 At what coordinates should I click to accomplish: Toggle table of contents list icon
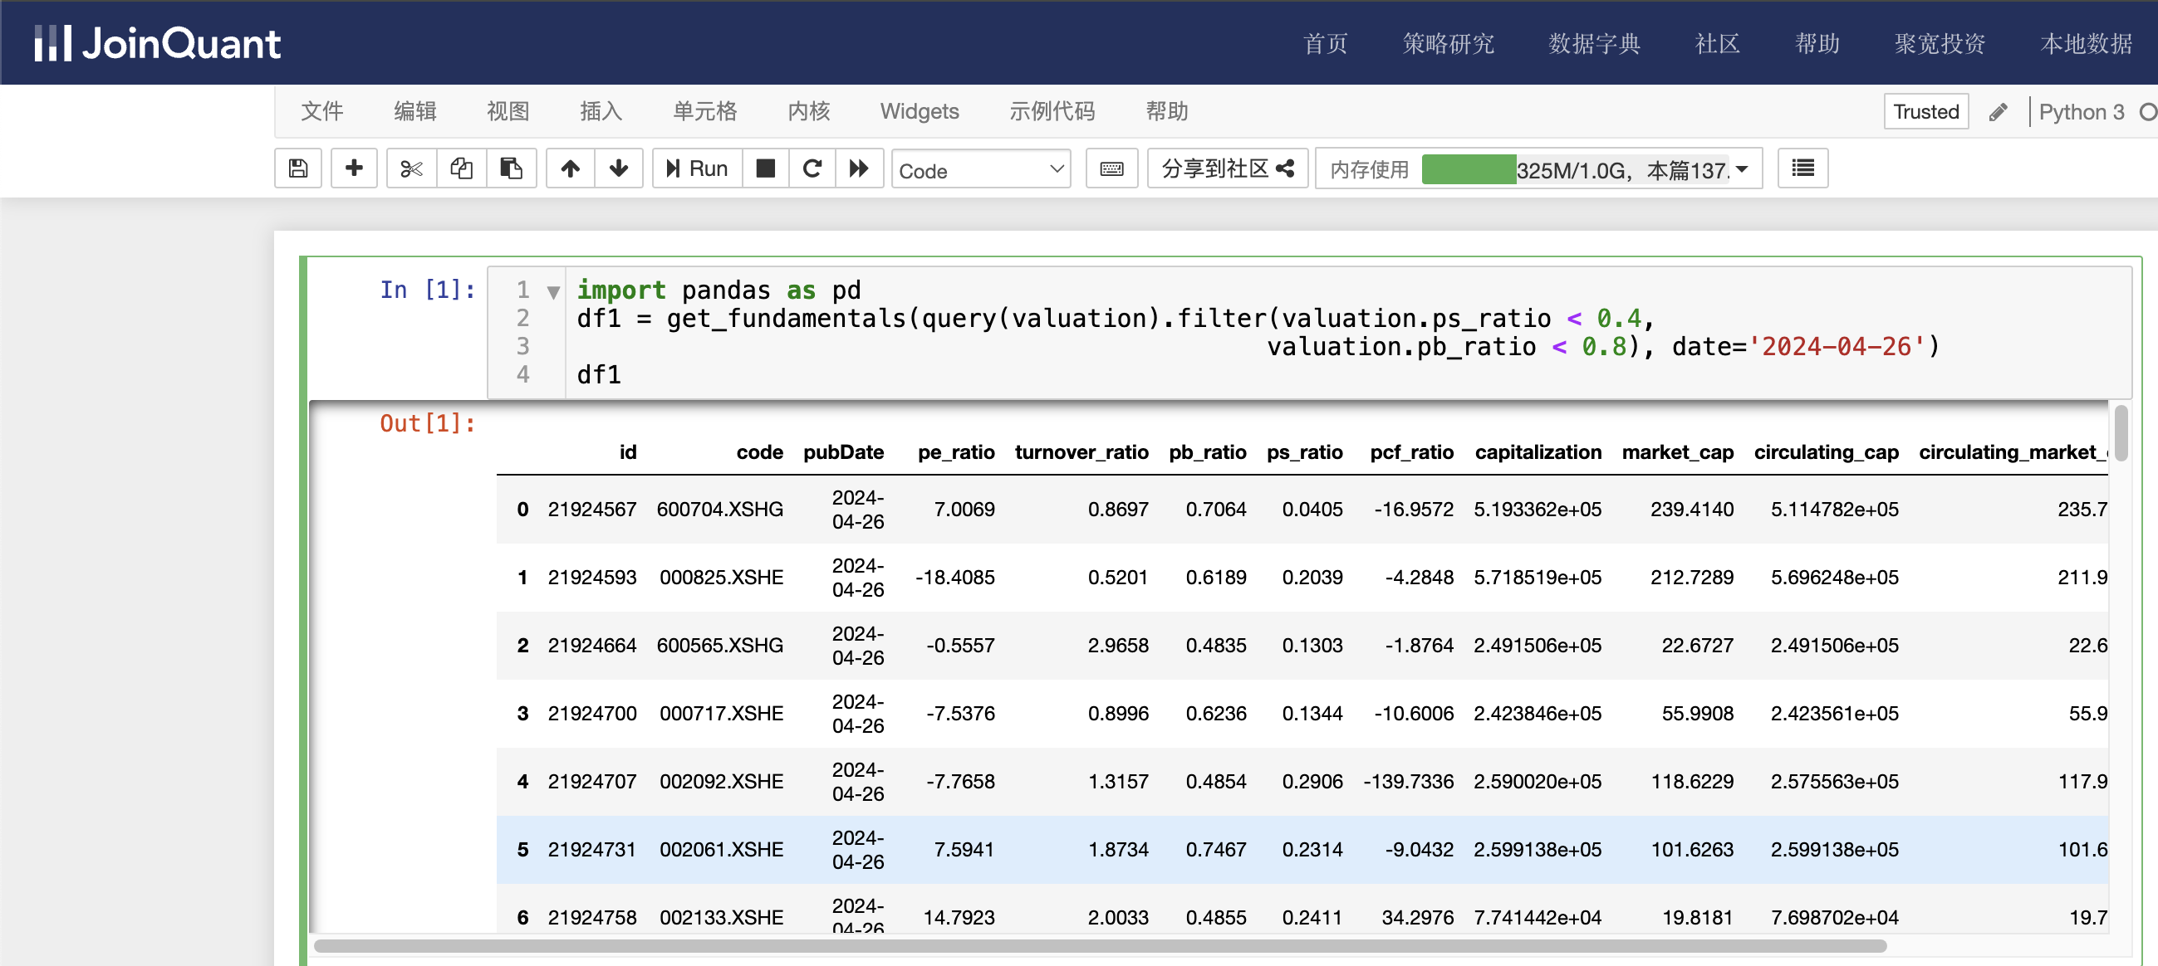click(1802, 169)
